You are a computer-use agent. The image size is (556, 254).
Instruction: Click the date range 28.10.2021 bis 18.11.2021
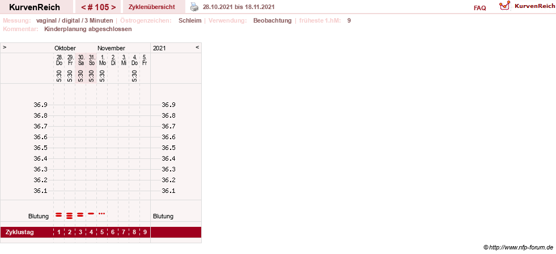[239, 7]
